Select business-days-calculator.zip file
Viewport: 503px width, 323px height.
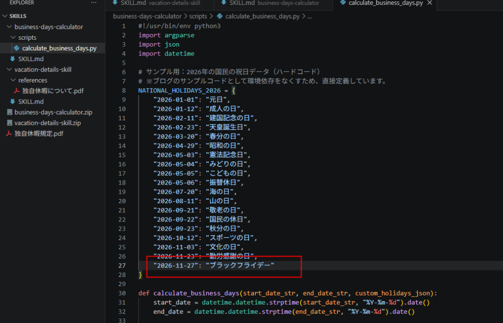53,112
